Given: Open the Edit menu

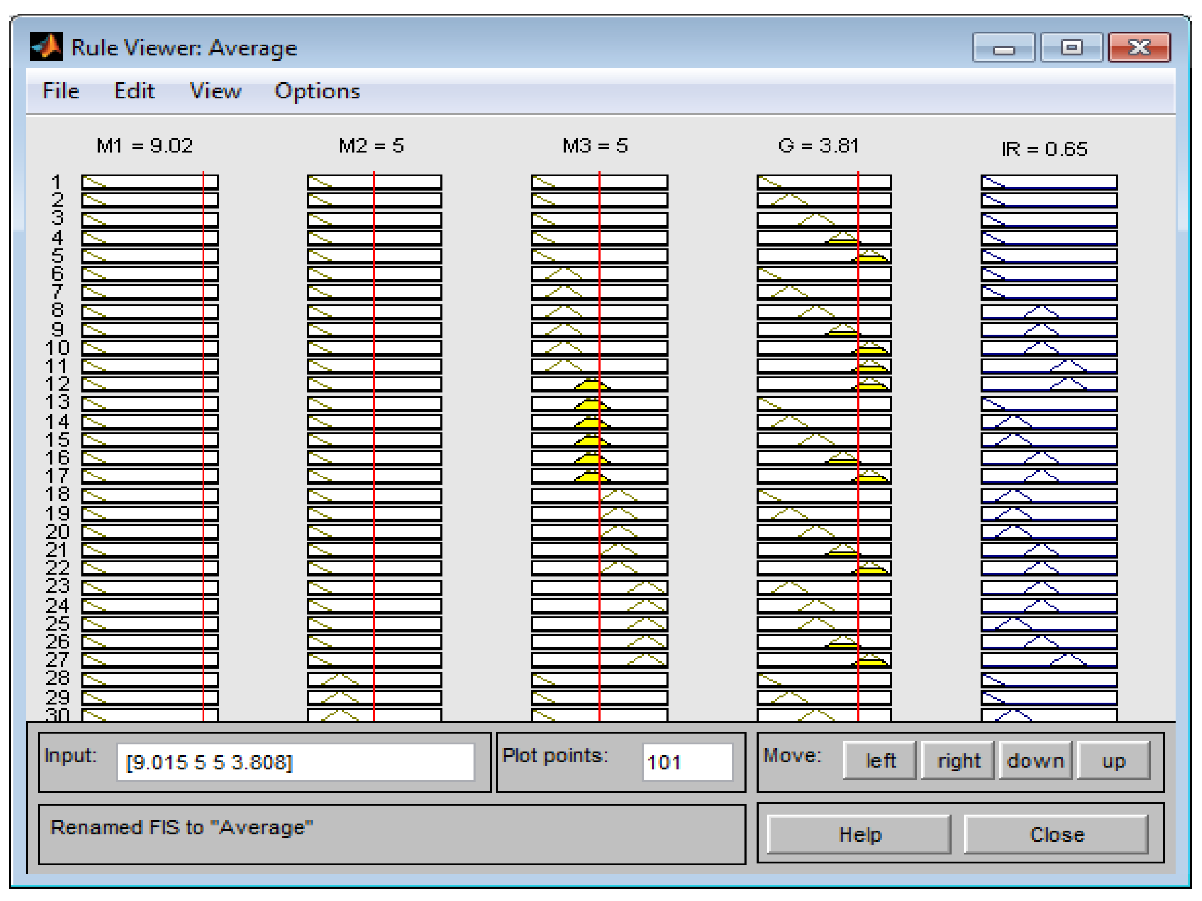Looking at the screenshot, I should click(134, 91).
